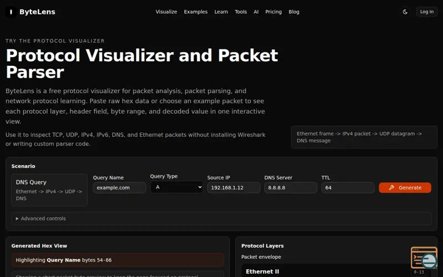Click the TTL input field

point(348,188)
